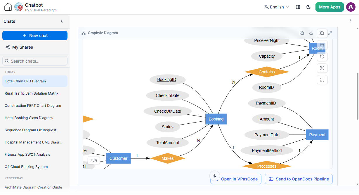Image resolution: width=359 pixels, height=195 pixels.
Task: Open My Shares
Action: [19, 47]
